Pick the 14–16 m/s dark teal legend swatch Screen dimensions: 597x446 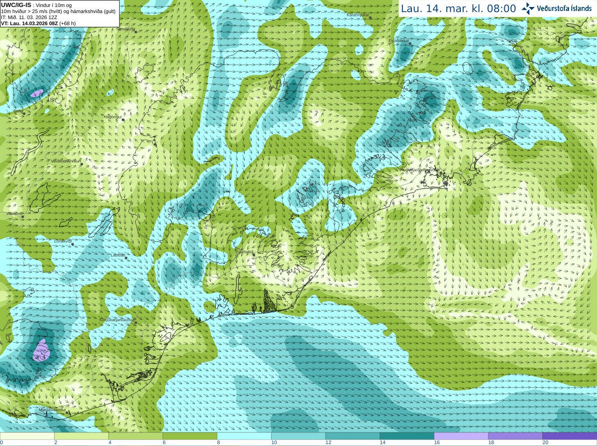(407, 436)
